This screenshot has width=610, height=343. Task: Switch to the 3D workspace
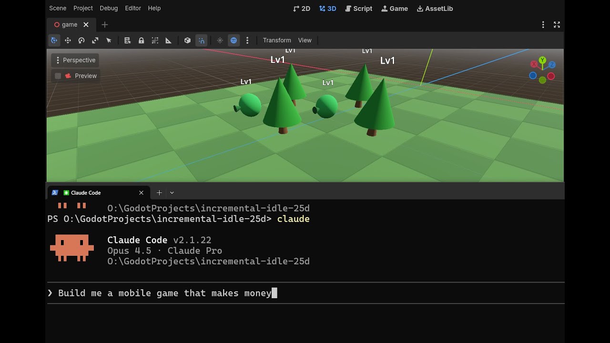(328, 9)
